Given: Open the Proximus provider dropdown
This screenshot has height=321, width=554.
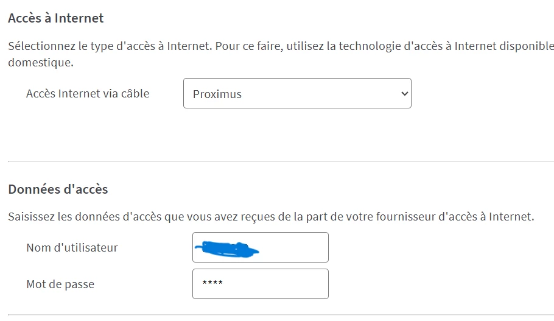Looking at the screenshot, I should [296, 93].
